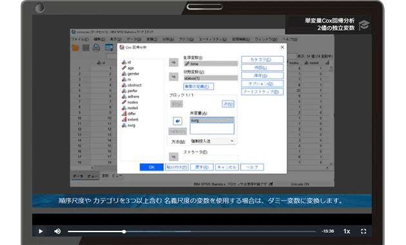406x245 pixels.
Task: Open the 保存(S) options
Action: pyautogui.click(x=262, y=75)
